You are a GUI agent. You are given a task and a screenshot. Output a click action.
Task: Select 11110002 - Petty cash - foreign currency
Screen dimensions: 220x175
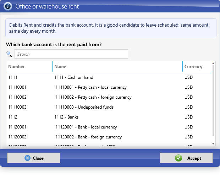click(109, 97)
